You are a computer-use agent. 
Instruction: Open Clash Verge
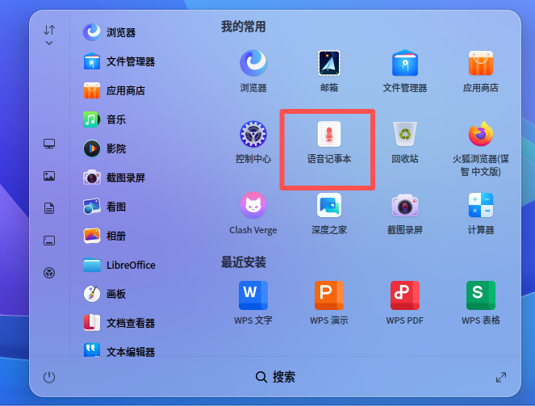pyautogui.click(x=253, y=213)
